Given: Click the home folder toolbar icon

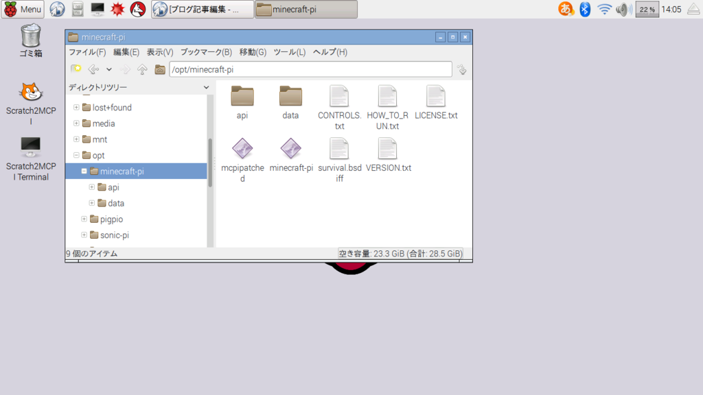Looking at the screenshot, I should [x=159, y=69].
